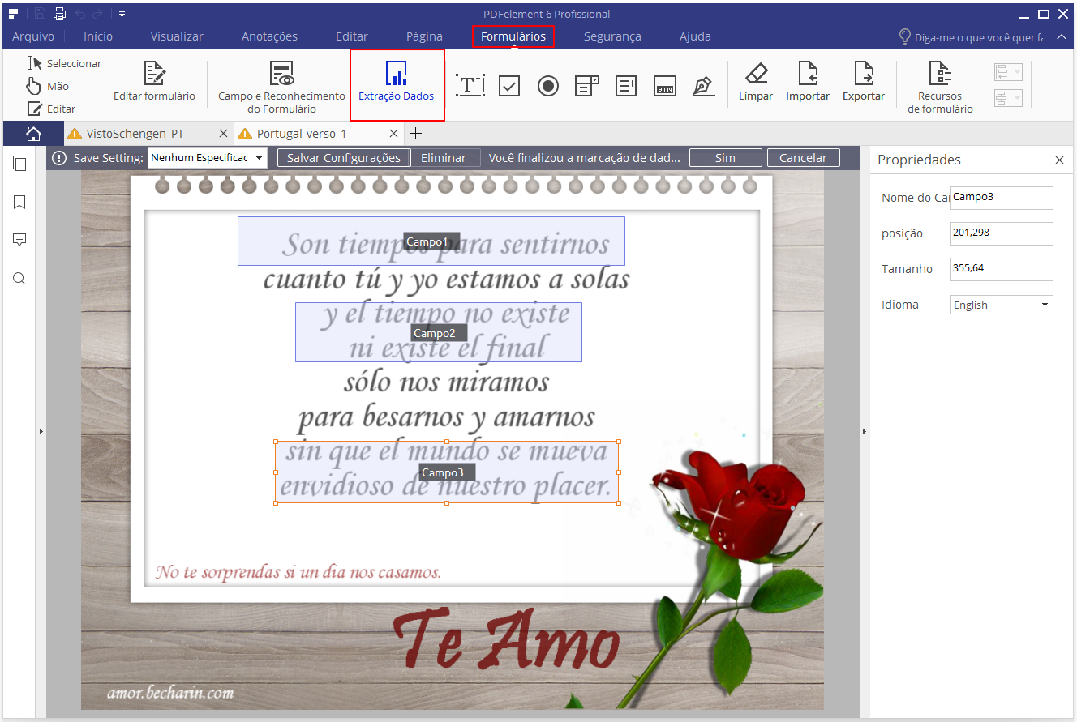Click the Tamanho input field
This screenshot has height=722, width=1077.
(x=1002, y=269)
